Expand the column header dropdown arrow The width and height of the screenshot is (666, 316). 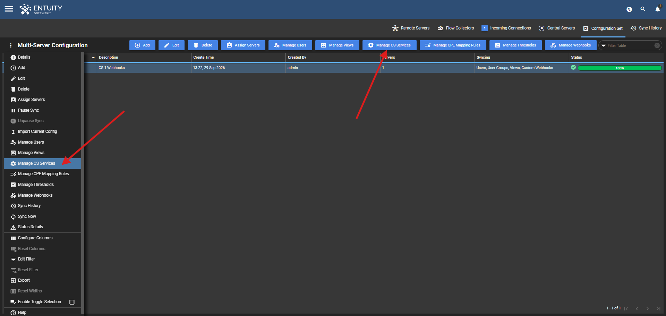pos(93,58)
